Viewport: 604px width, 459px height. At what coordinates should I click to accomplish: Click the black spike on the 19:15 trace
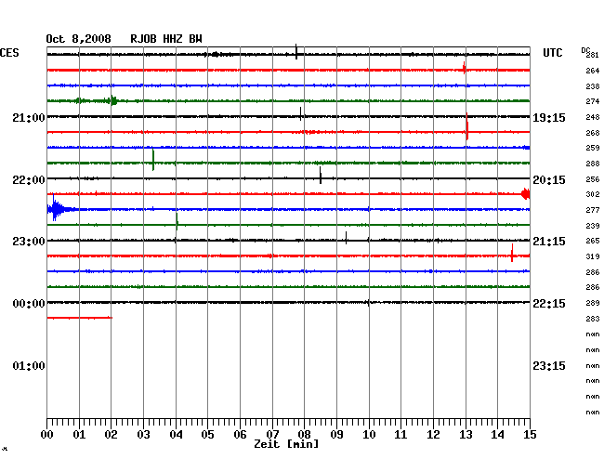(x=300, y=114)
